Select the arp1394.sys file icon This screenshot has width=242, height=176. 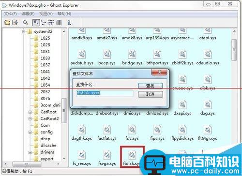tap(157, 30)
